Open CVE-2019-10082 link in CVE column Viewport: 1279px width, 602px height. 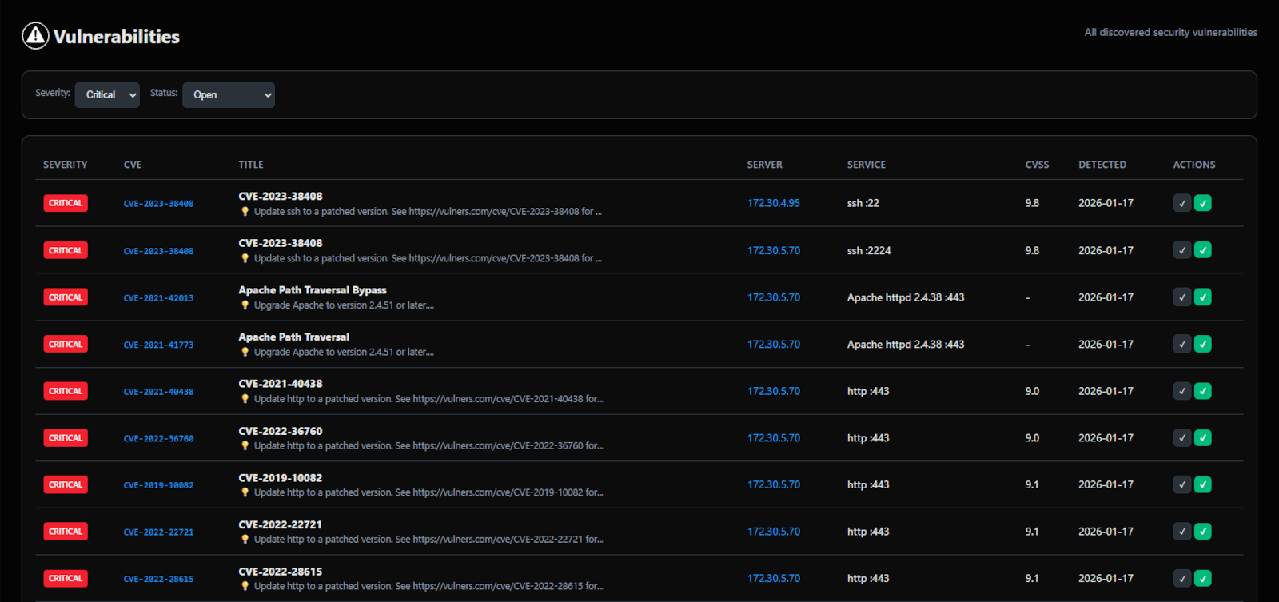tap(158, 485)
